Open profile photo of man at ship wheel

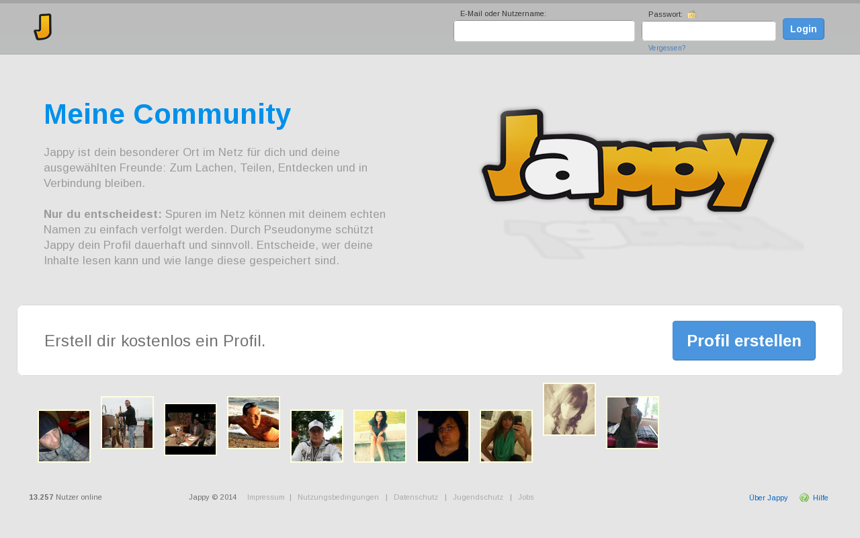pyautogui.click(x=127, y=422)
